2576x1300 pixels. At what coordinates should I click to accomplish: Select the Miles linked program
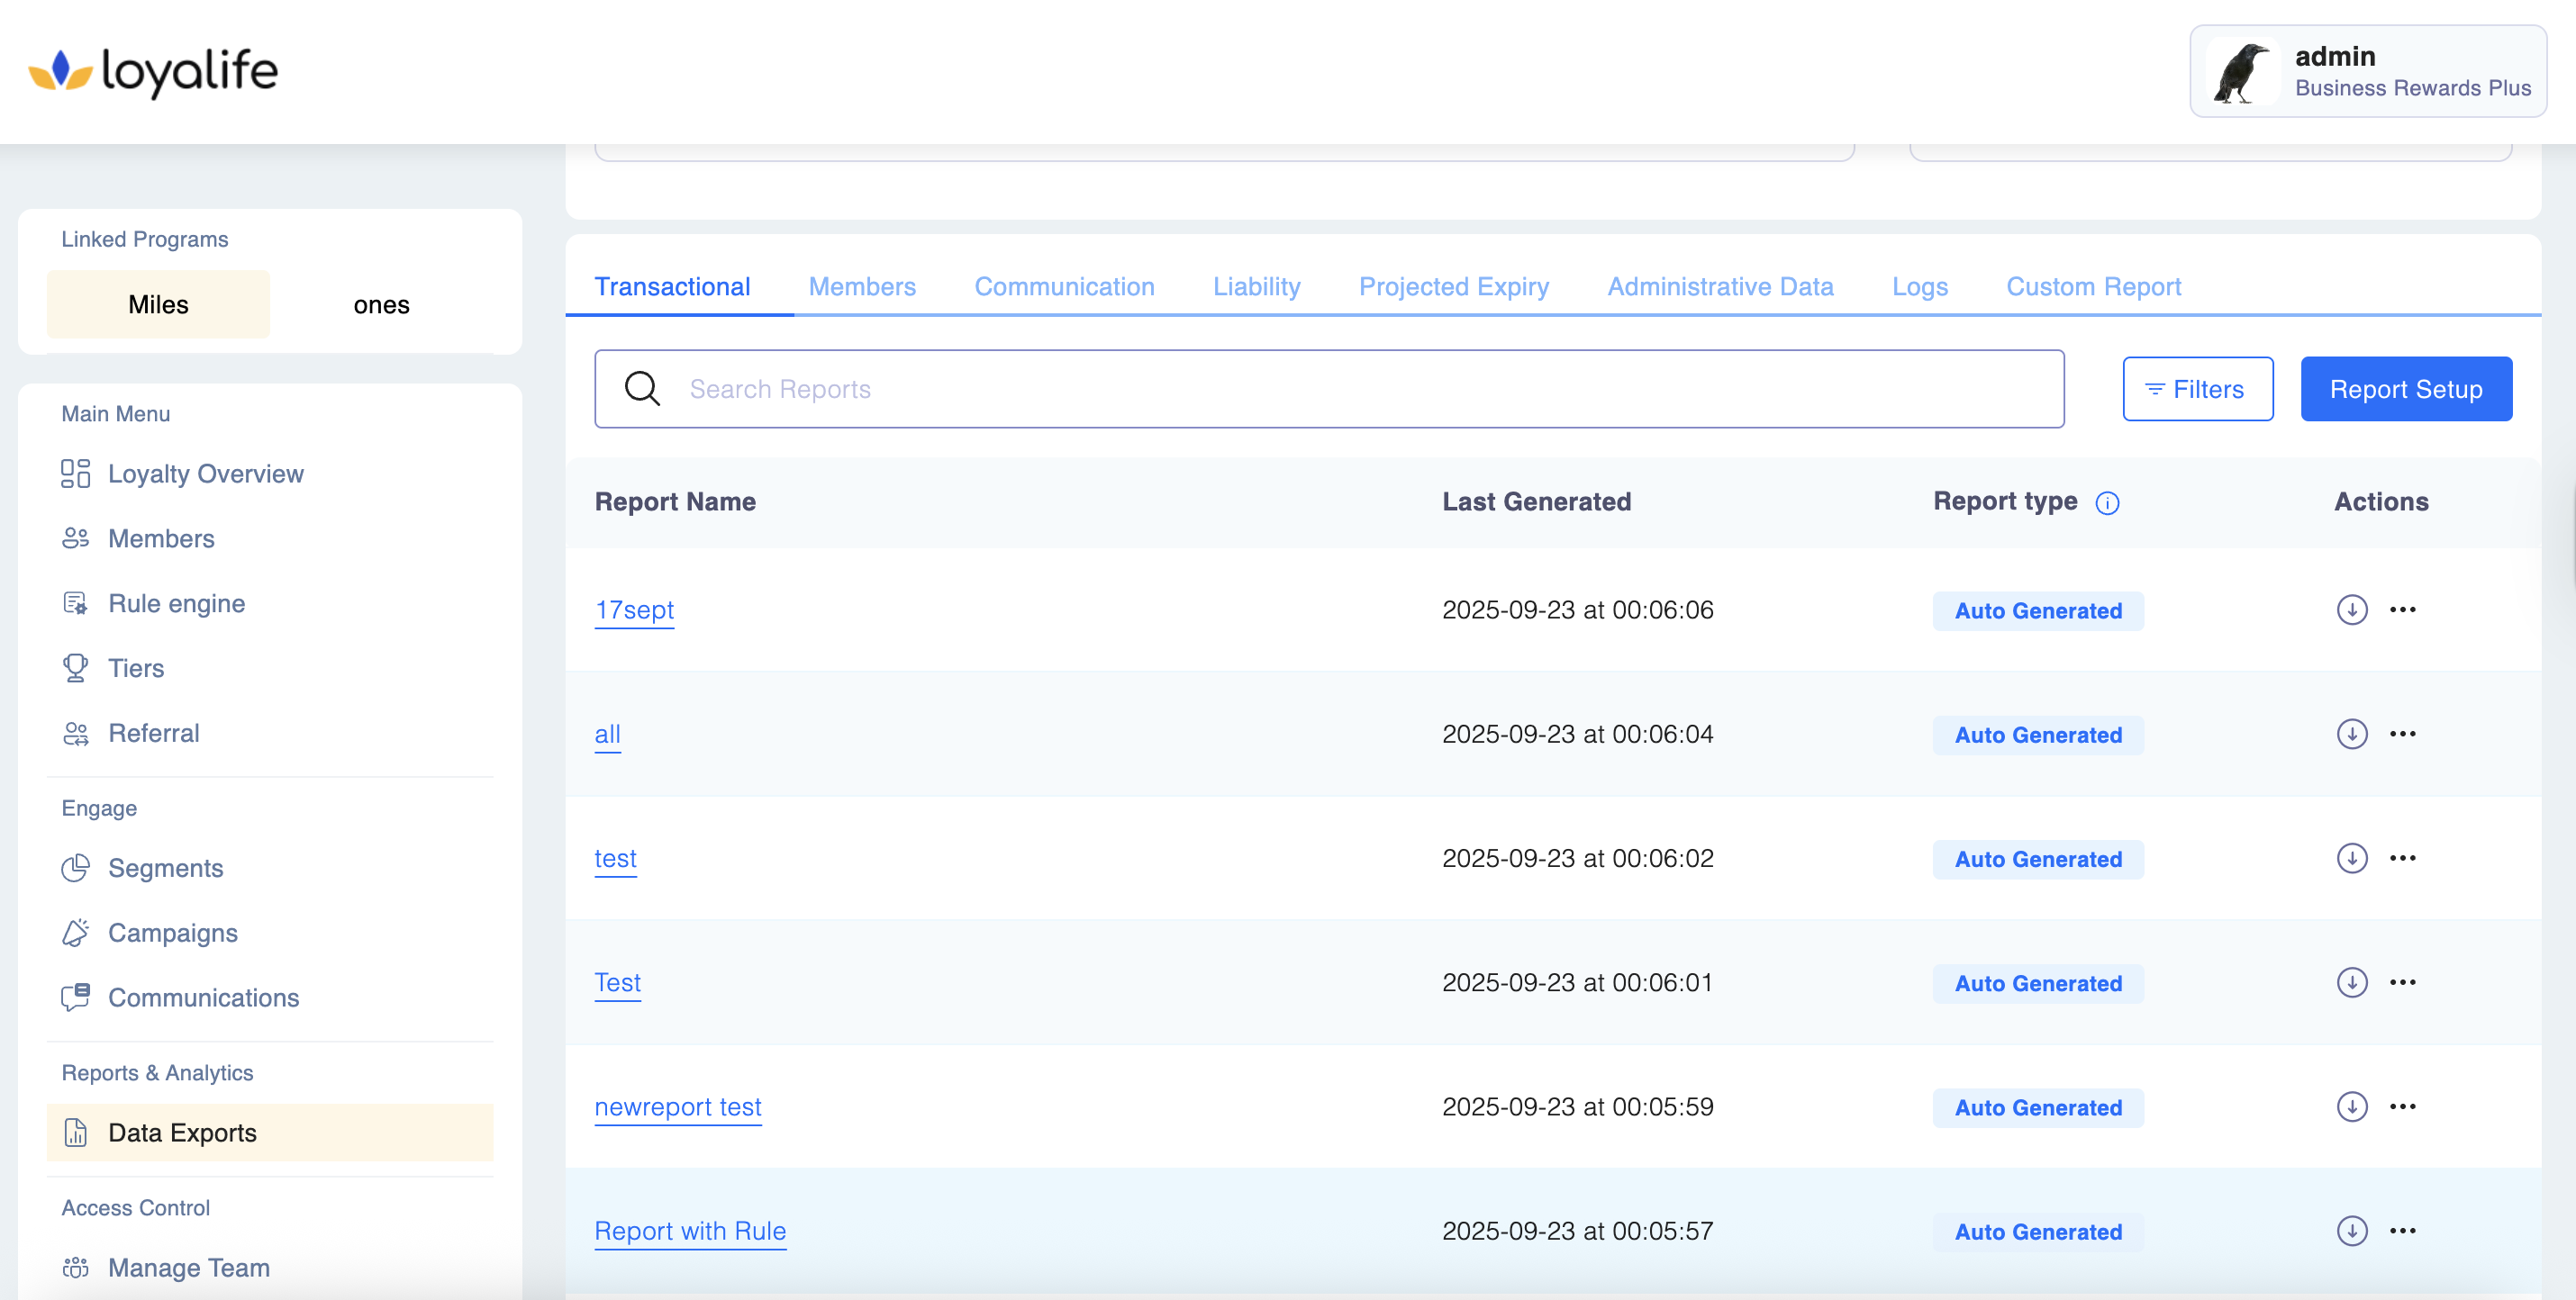(158, 305)
